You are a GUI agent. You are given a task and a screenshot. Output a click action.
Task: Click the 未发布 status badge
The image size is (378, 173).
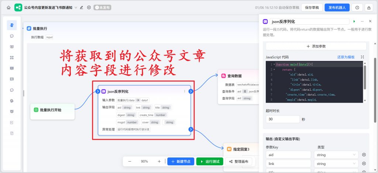click(x=103, y=7)
